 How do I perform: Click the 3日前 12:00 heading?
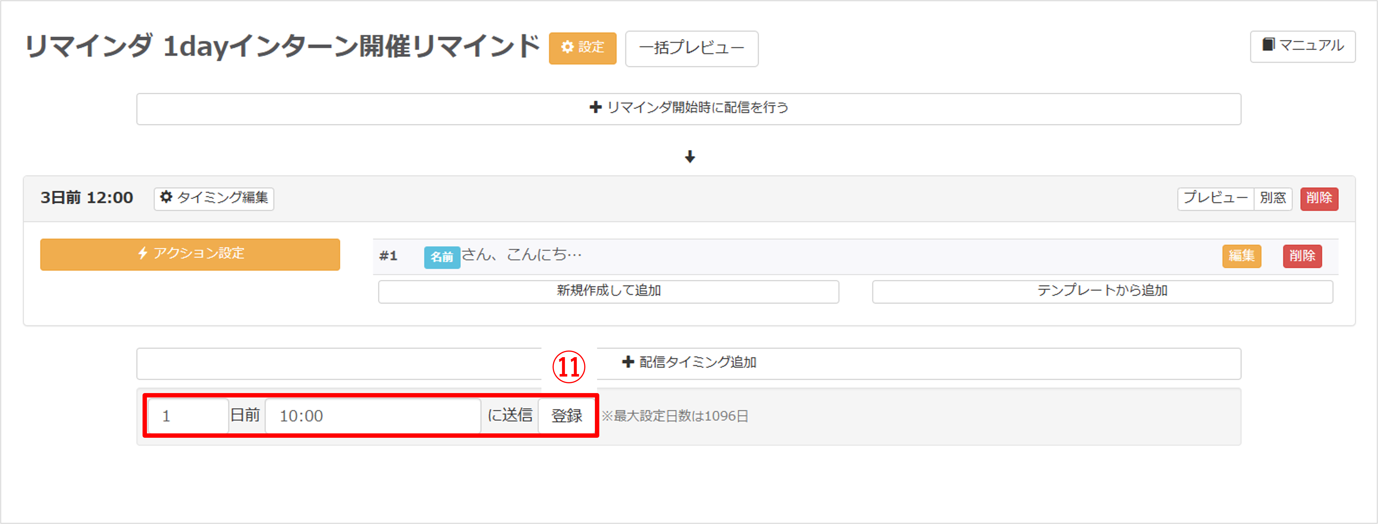pyautogui.click(x=87, y=198)
